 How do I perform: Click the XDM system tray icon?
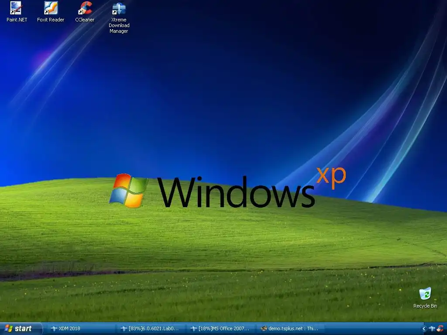(432, 328)
